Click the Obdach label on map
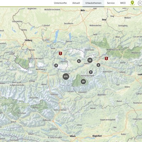 pos(119,101)
